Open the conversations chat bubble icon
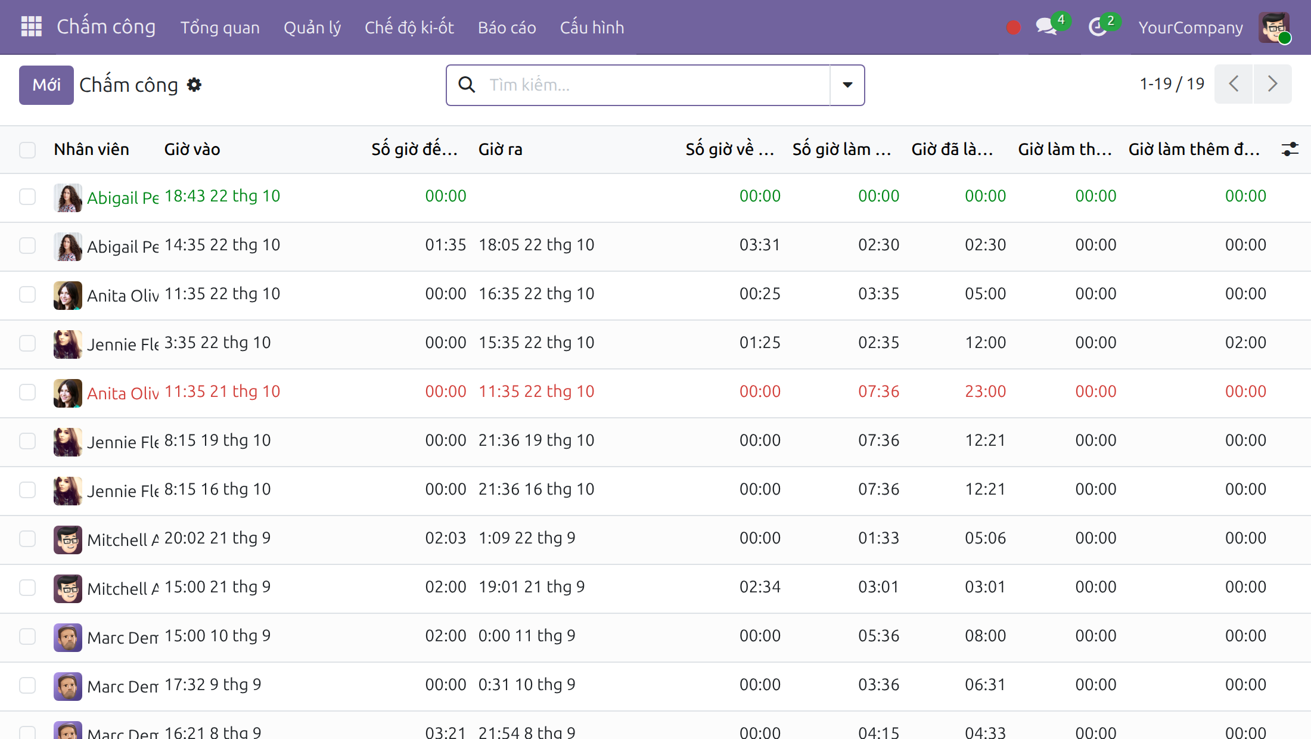This screenshot has height=739, width=1311. [1047, 27]
